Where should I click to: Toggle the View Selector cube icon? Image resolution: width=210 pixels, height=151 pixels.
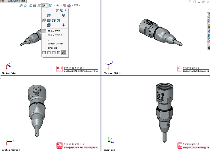(62, 10)
